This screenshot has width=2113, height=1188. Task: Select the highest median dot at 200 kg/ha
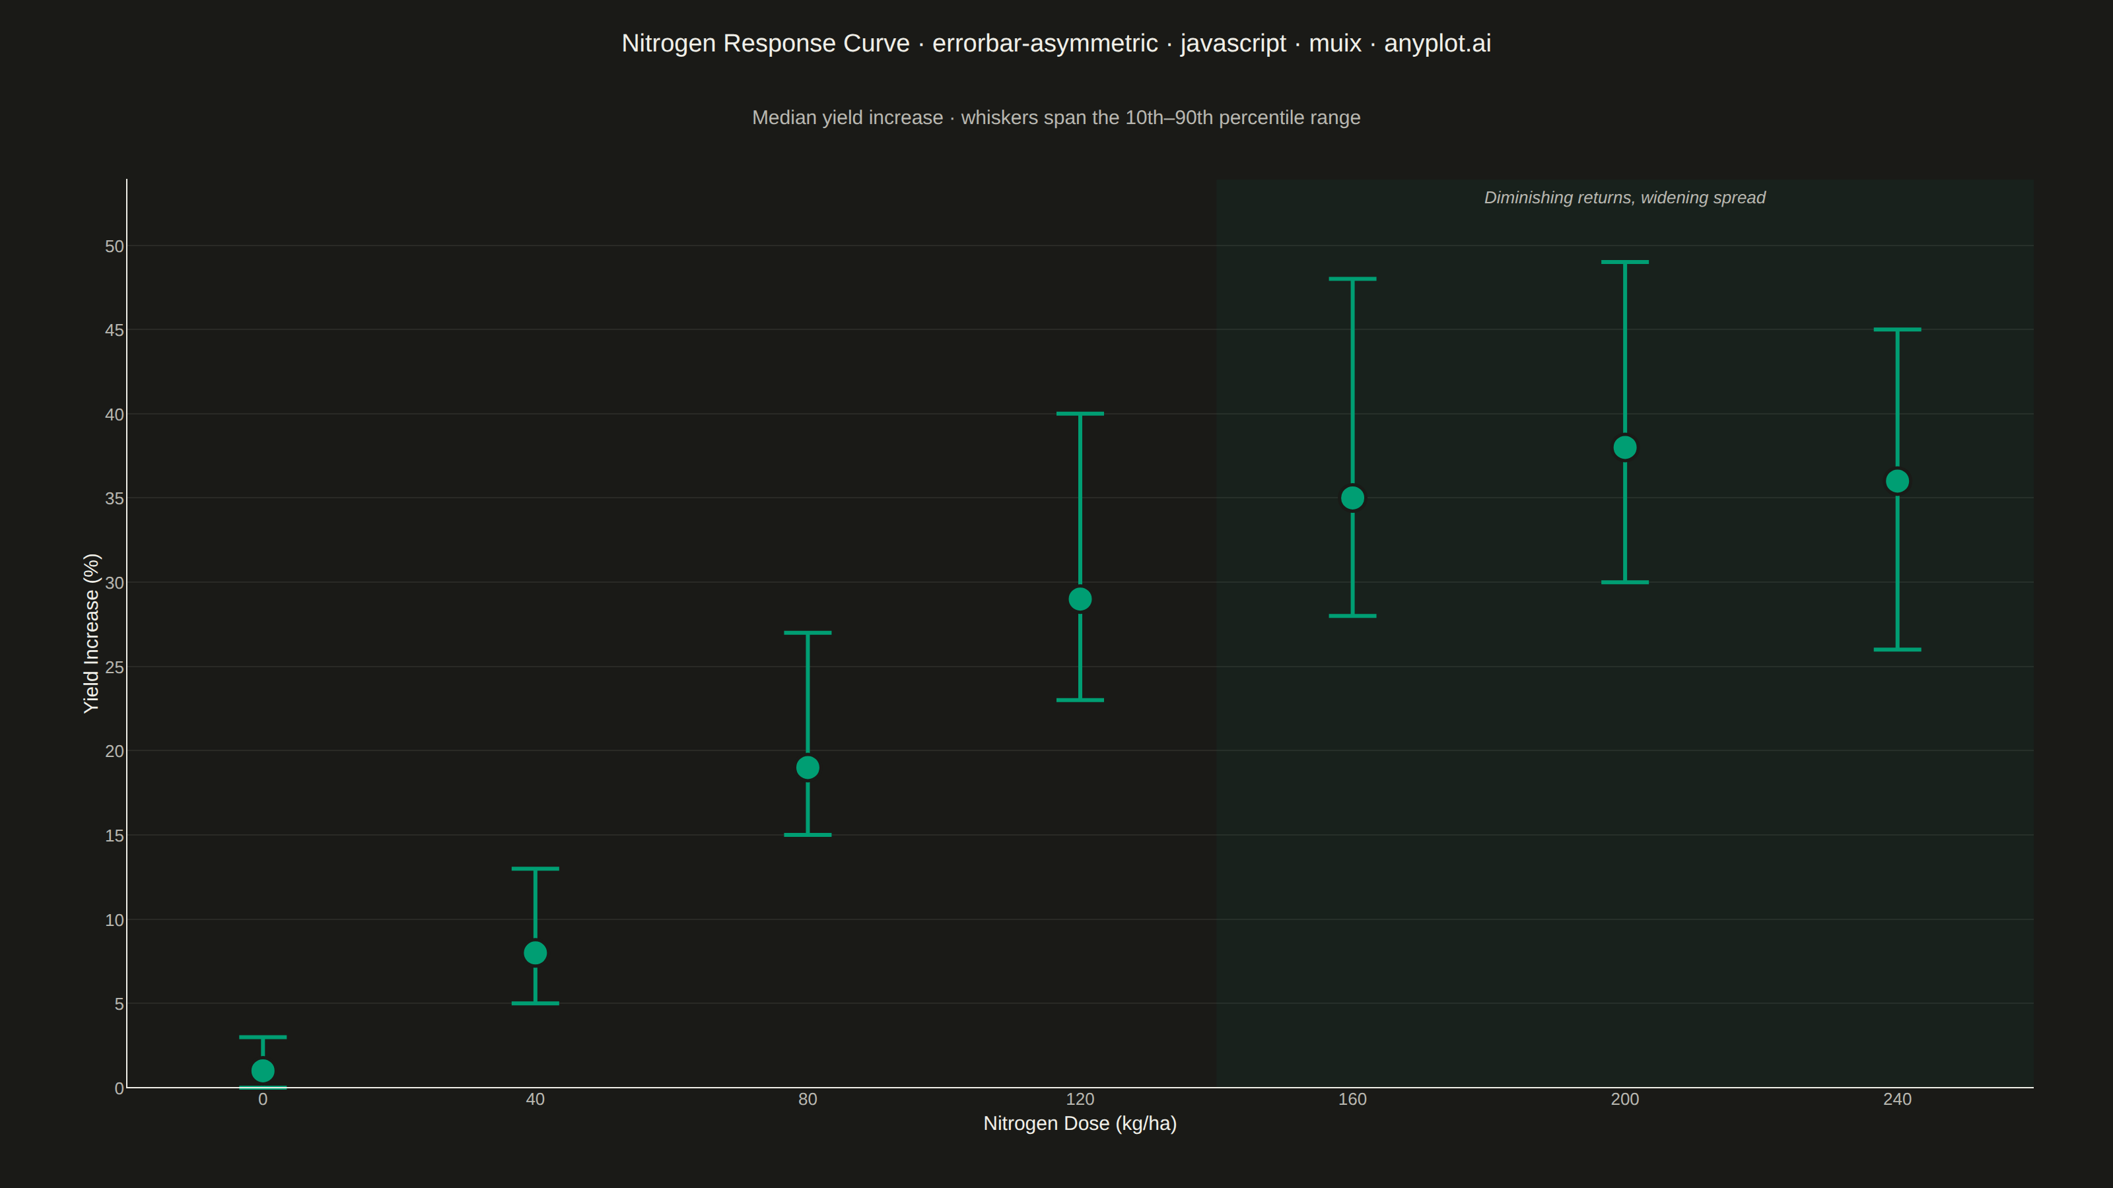(x=1625, y=447)
